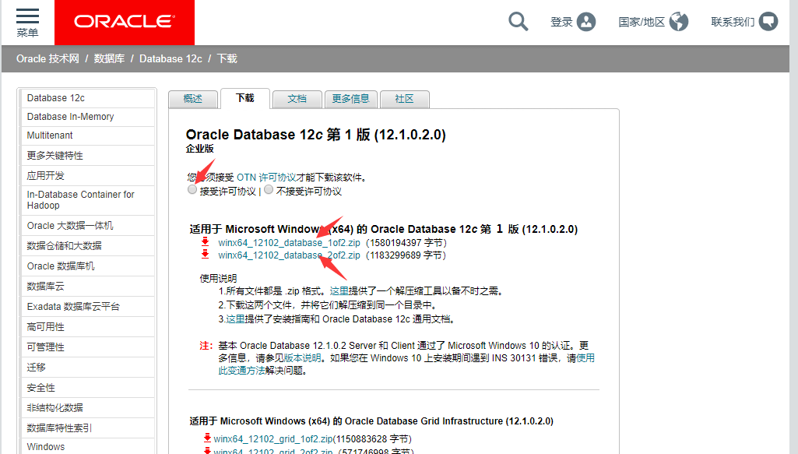Select accept license agreement radio button
Screen dimensions: 798x454
click(x=192, y=190)
